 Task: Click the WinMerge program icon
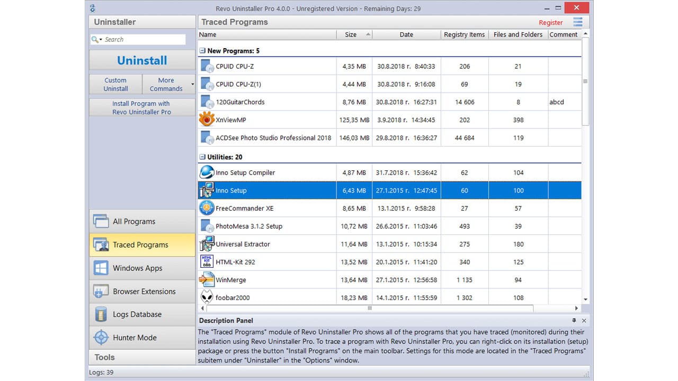coord(208,279)
